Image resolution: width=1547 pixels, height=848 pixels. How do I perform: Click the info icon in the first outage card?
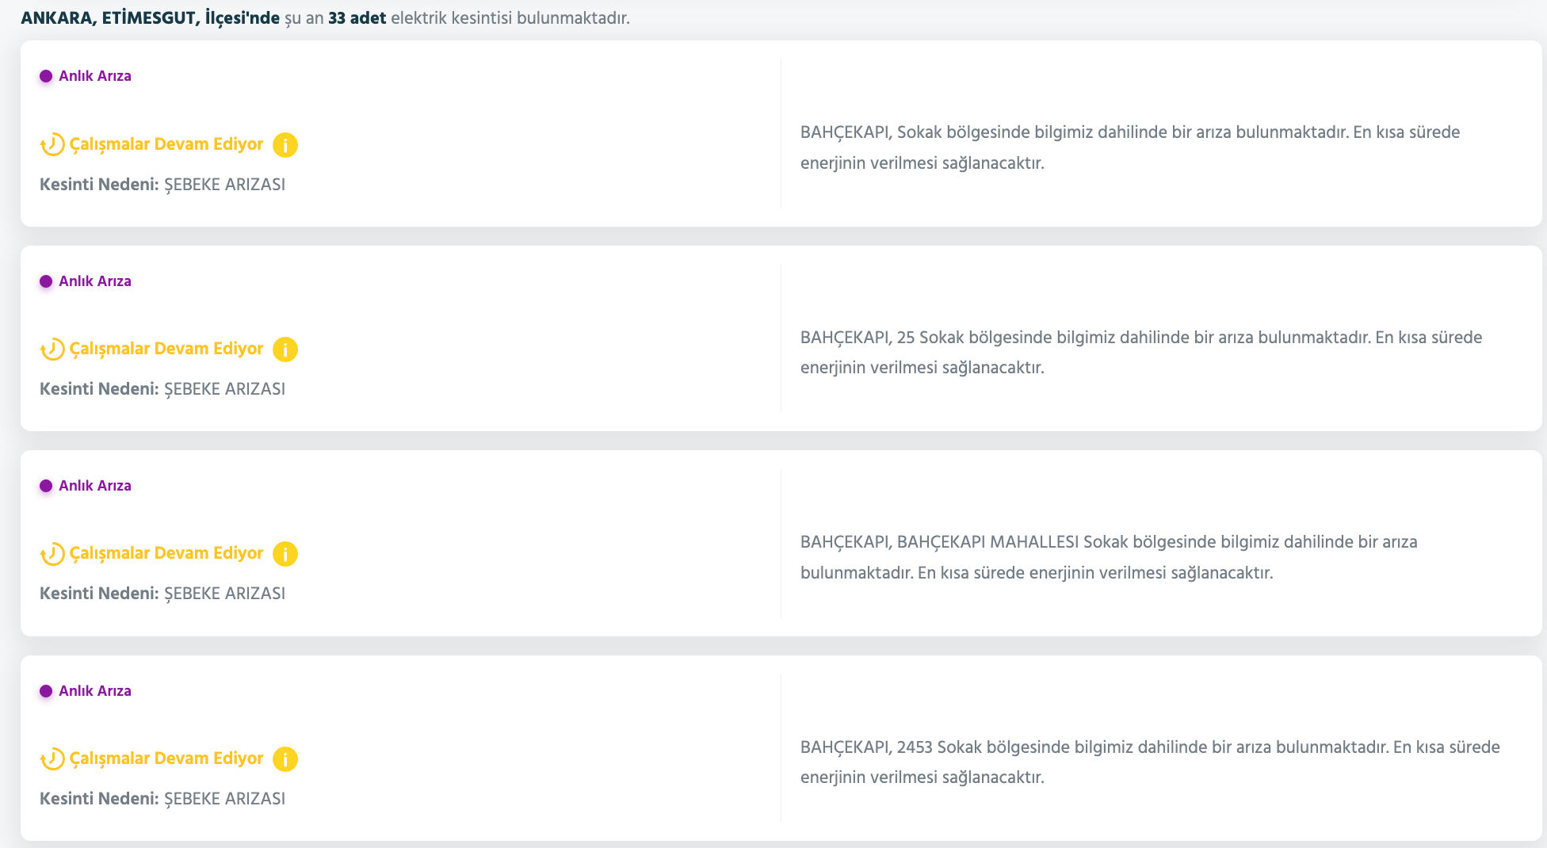coord(285,145)
